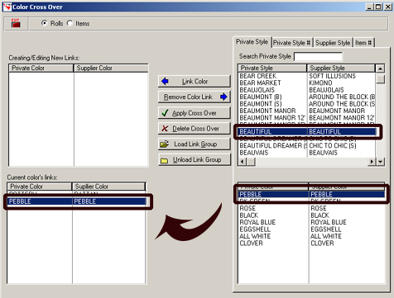This screenshot has width=394, height=298.
Task: Select the Items radio button
Action: click(70, 23)
